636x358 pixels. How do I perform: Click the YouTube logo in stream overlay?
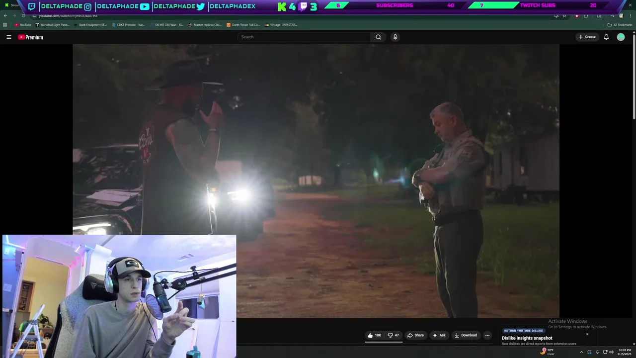(x=145, y=6)
